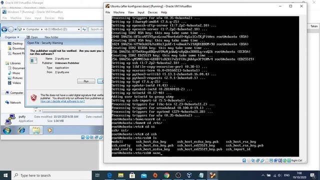This screenshot has width=320, height=180.
Task: Click optical disc indicator in Windows 7 VM status bar
Action: coord(87,137)
